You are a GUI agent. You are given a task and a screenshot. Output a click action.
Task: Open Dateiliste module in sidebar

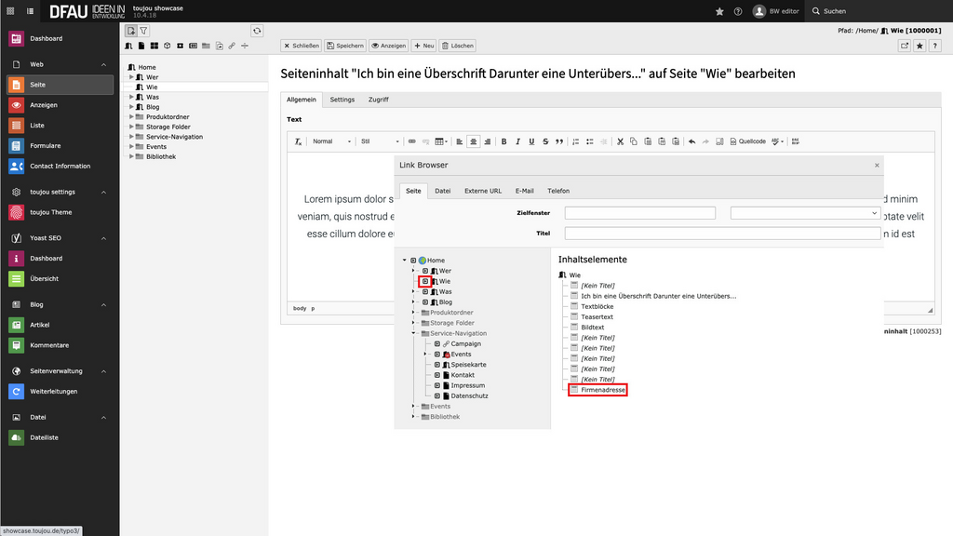click(x=44, y=437)
